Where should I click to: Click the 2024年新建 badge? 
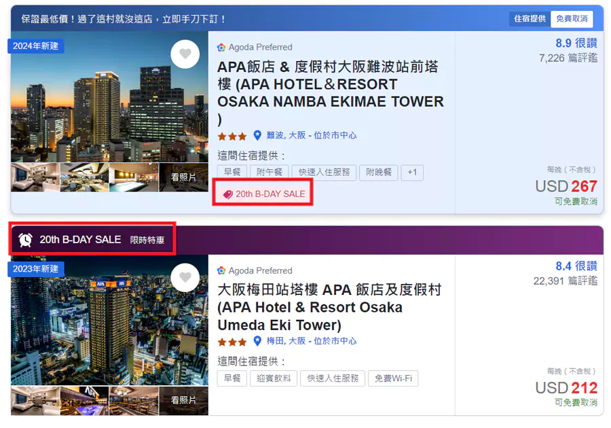click(35, 46)
